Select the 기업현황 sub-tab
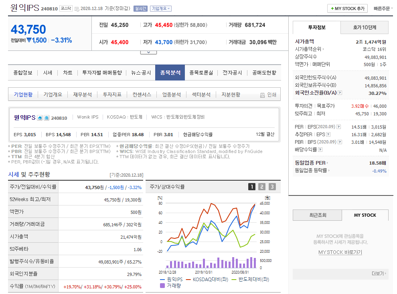This screenshot has width=397, height=294. (x=23, y=95)
